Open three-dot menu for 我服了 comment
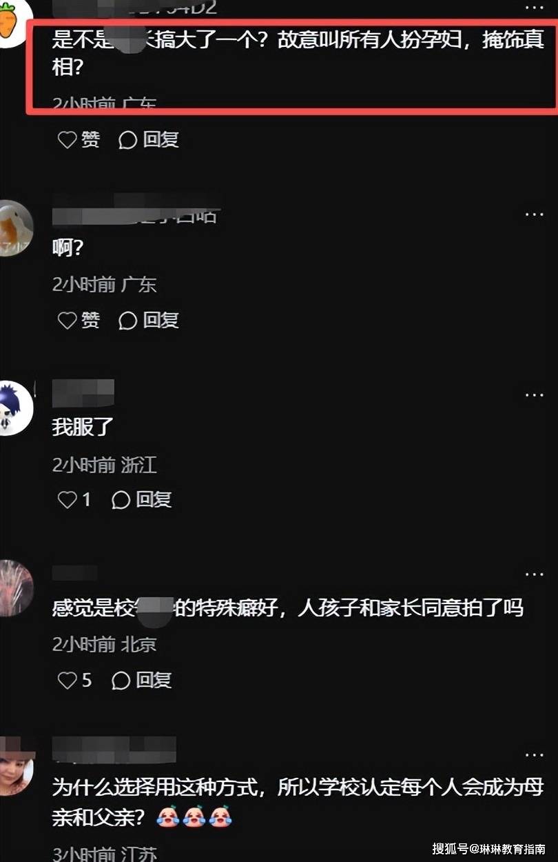 (535, 395)
